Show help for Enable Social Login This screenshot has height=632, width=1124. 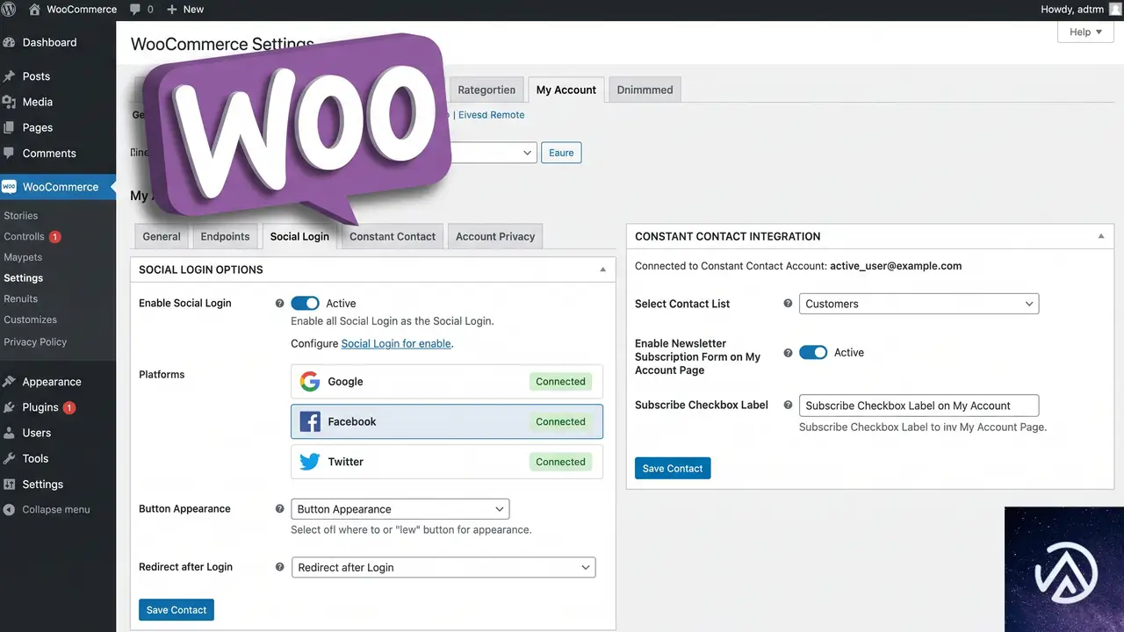280,304
